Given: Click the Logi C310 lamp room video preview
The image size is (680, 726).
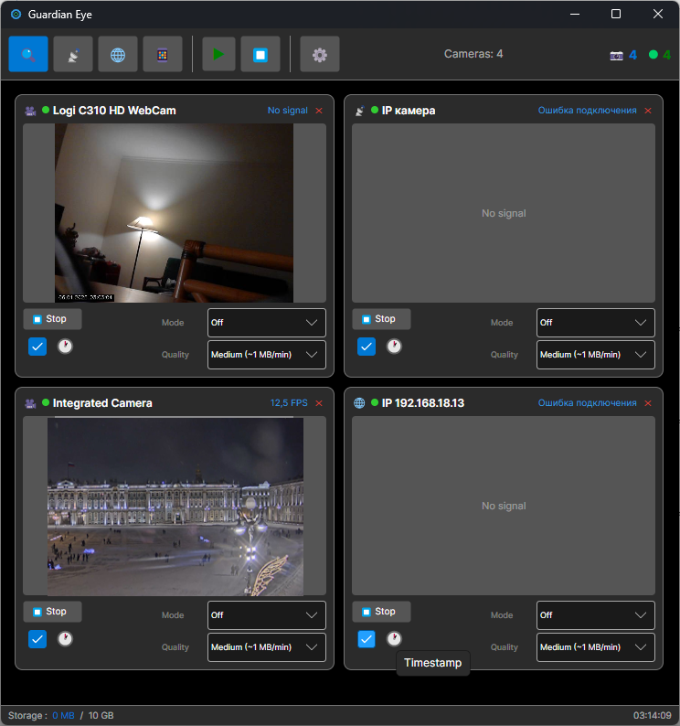Looking at the screenshot, I should (x=174, y=213).
